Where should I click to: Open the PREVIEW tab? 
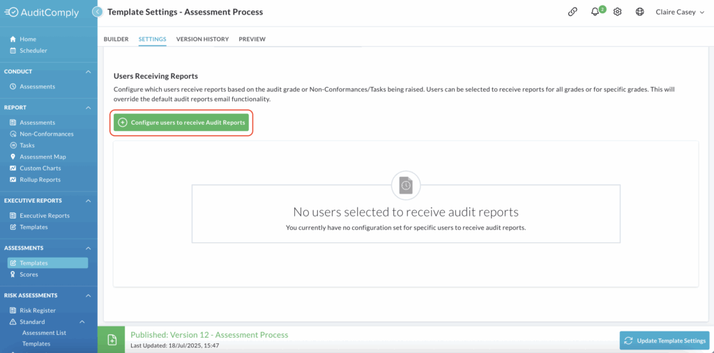click(x=252, y=39)
